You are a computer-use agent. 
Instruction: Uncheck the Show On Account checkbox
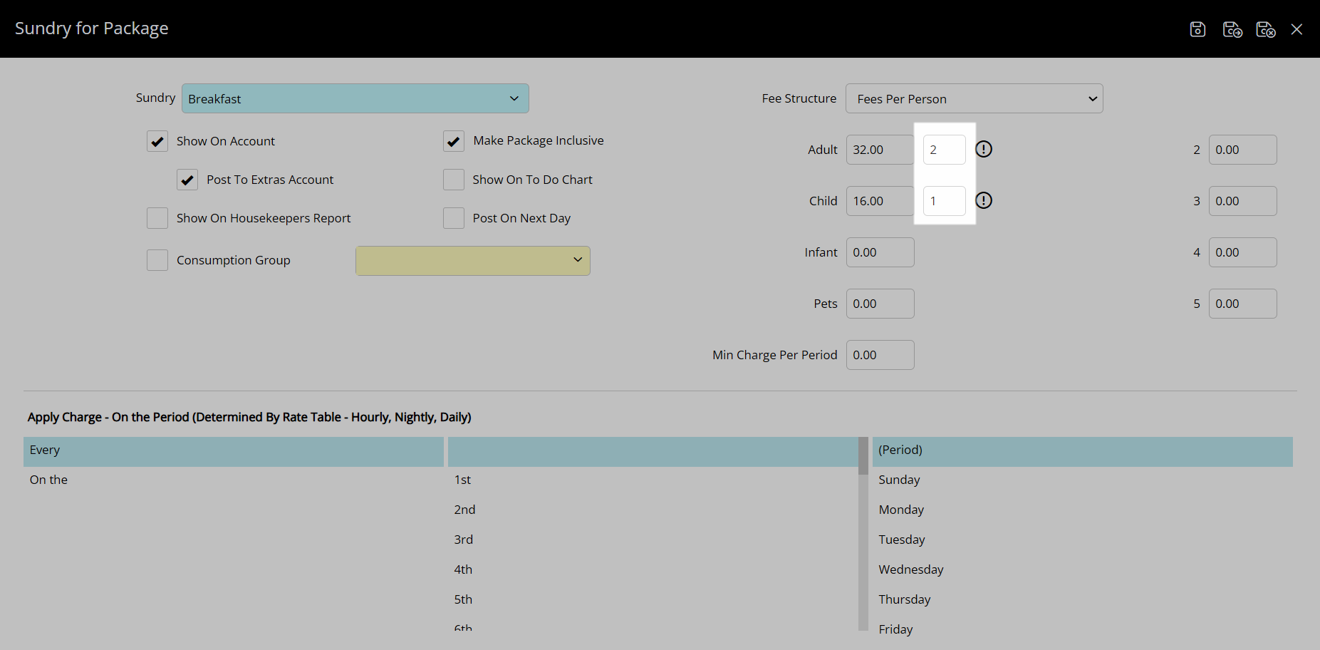click(x=157, y=141)
